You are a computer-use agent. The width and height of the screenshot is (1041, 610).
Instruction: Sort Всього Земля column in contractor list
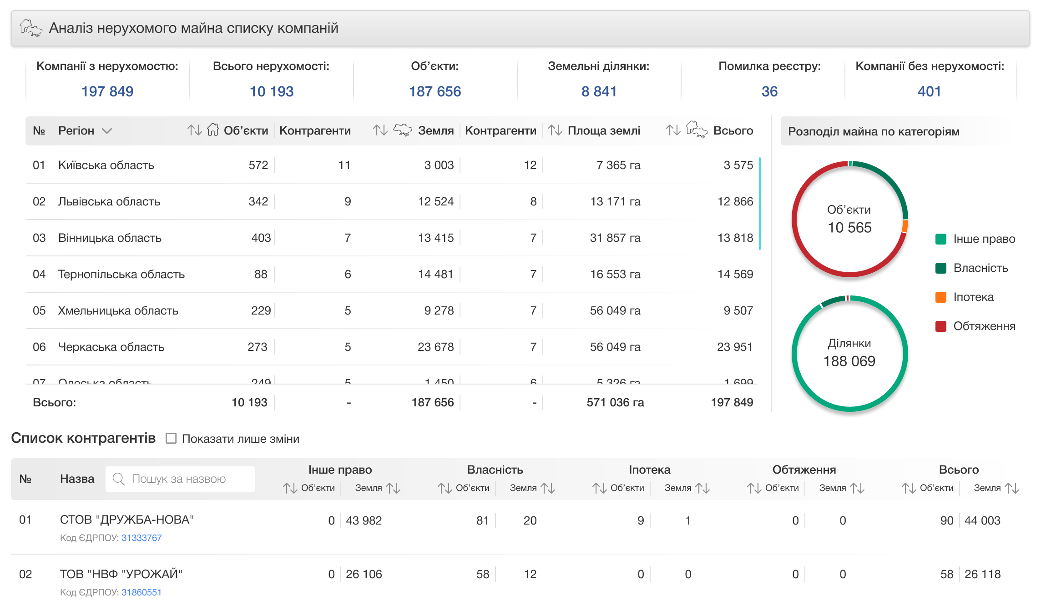coord(1012,488)
